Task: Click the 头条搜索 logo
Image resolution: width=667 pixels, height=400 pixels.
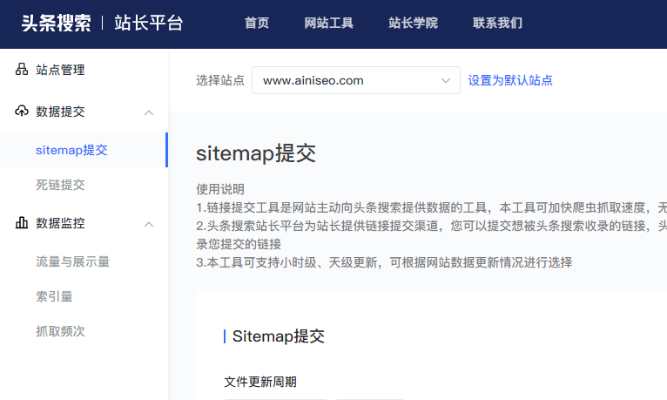Action: pos(56,23)
